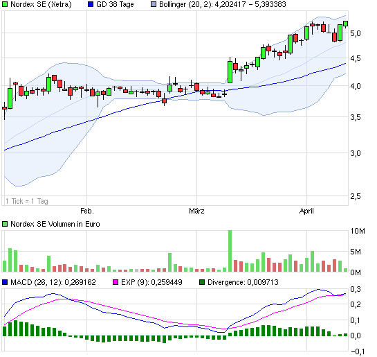Image resolution: width=377 pixels, height=357 pixels.
Task: Click the '0M' volume axis label
Action: 356,272
